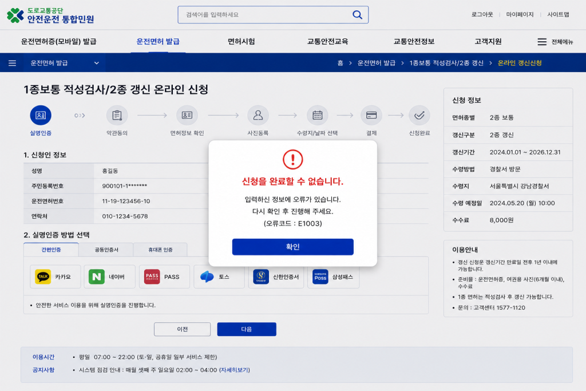586x391 pixels.
Task: Click the resident number 900101-1*******
Action: (x=124, y=186)
